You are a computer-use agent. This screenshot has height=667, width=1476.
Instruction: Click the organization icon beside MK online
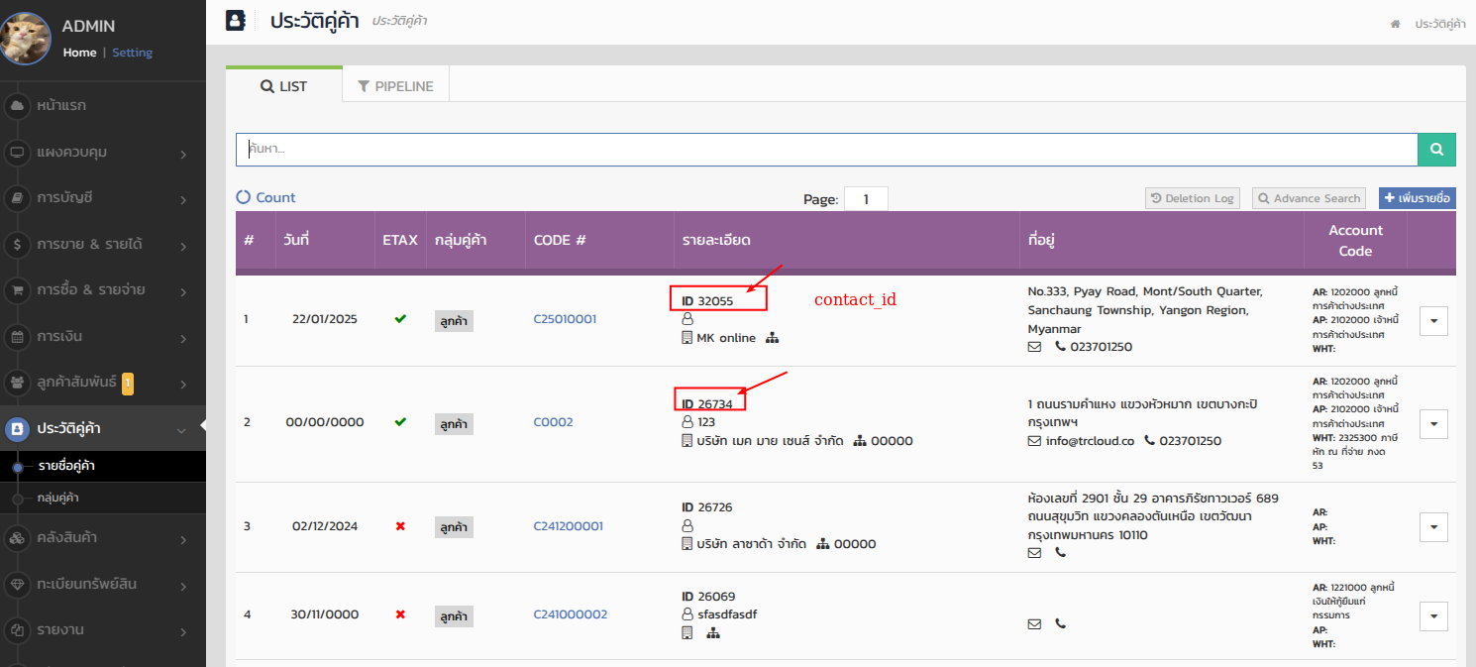[773, 338]
